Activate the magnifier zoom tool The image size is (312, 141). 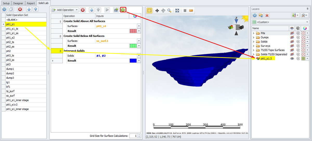pyautogui.click(x=169, y=11)
